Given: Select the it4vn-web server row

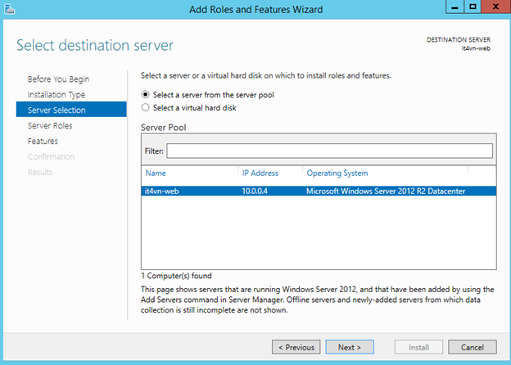Looking at the screenshot, I should (319, 191).
